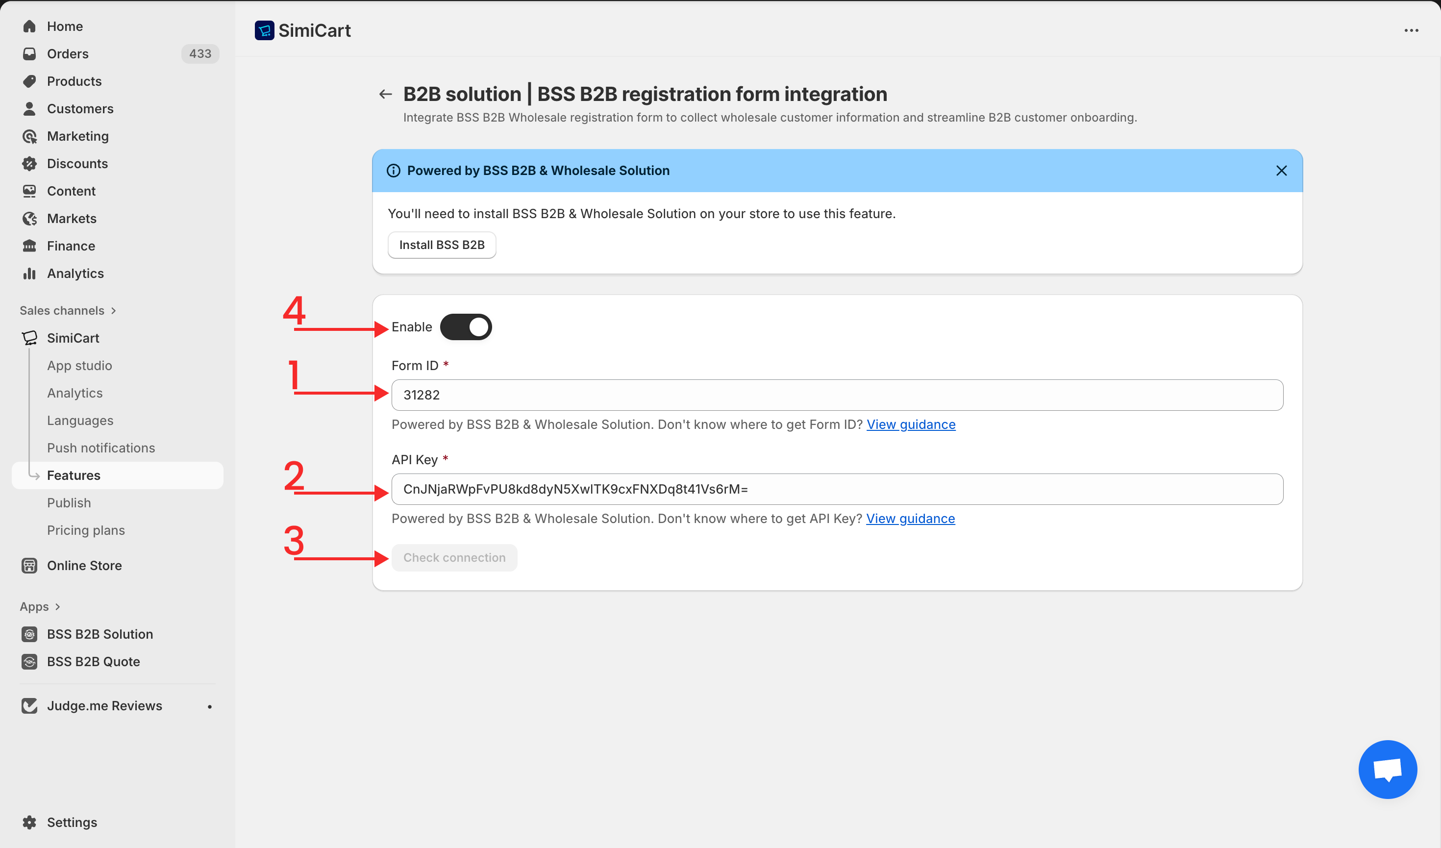
Task: Open the Push notifications menu item
Action: point(100,448)
